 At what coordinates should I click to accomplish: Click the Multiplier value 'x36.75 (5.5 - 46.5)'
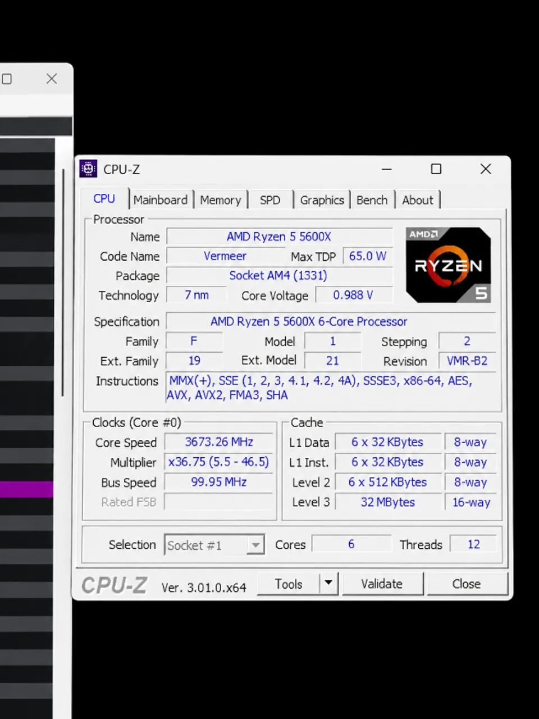(218, 462)
